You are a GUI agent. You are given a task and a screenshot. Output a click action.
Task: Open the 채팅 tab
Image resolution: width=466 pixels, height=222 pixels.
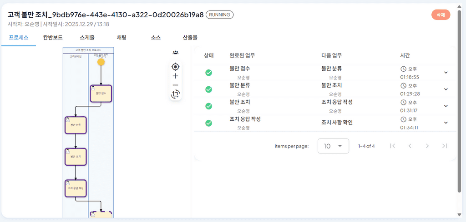point(121,38)
